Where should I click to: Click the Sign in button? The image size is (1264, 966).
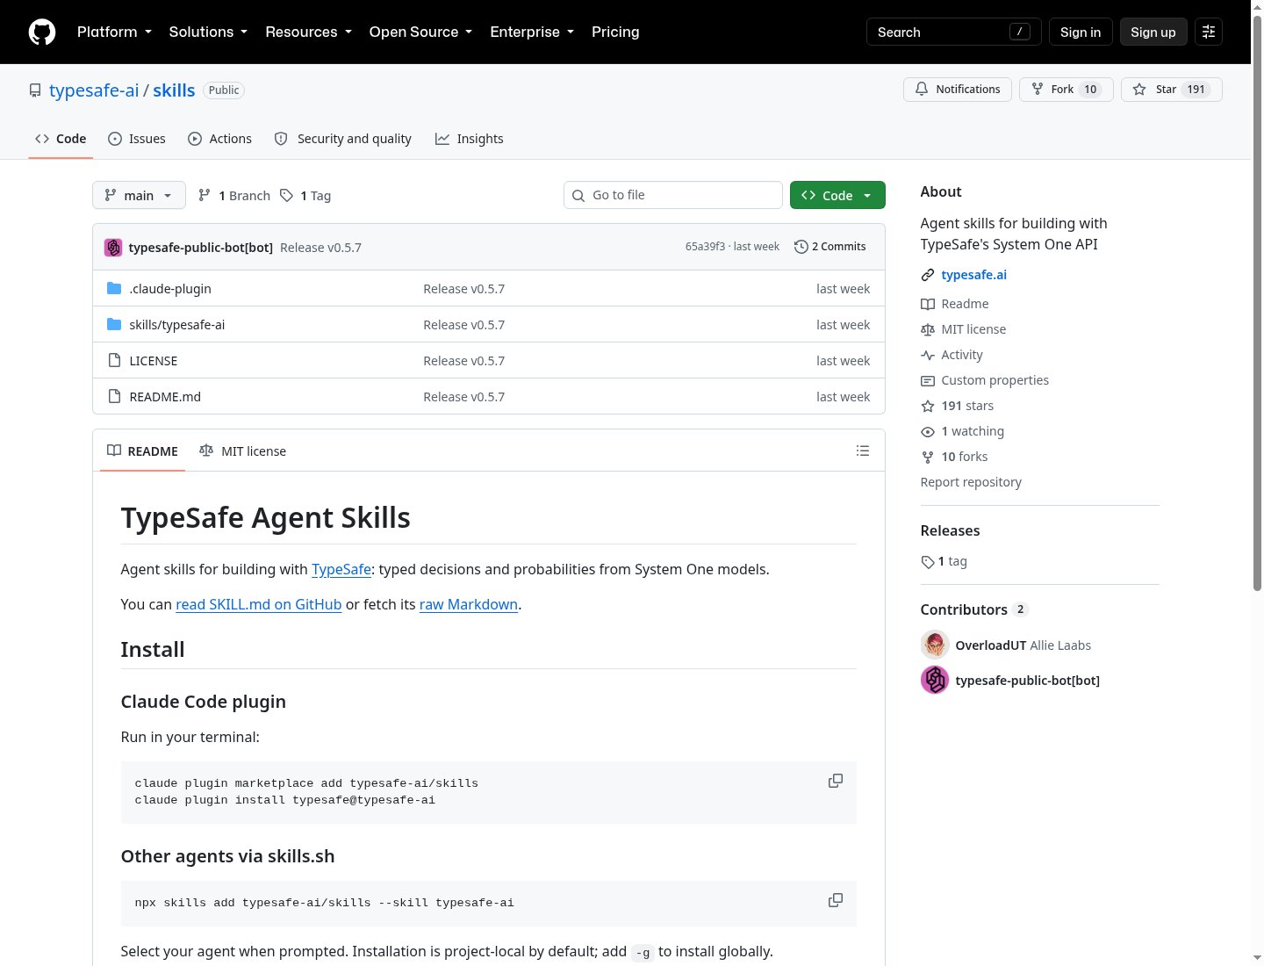[1081, 32]
